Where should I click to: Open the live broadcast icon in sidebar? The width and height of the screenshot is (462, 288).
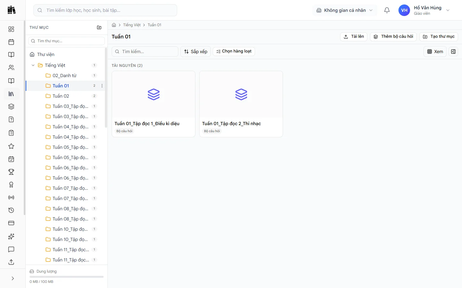tap(11, 197)
